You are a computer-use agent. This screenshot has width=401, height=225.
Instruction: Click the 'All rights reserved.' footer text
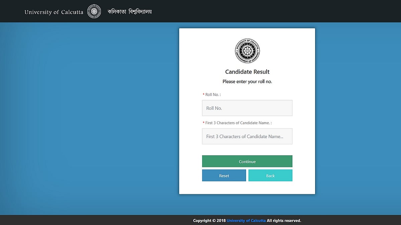tap(284, 221)
